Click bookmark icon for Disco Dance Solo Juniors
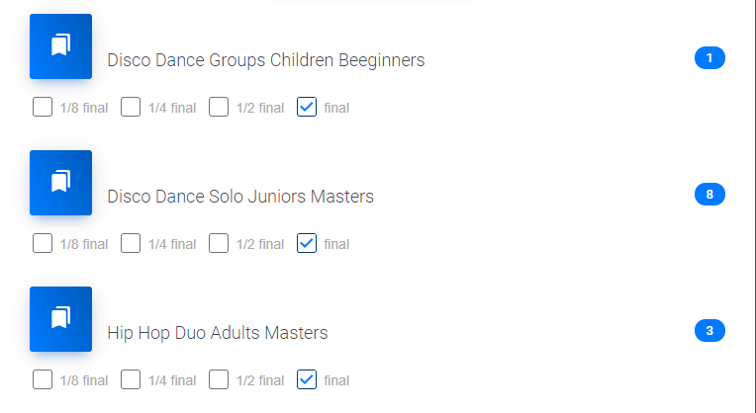The height and width of the screenshot is (413, 756). (x=60, y=182)
